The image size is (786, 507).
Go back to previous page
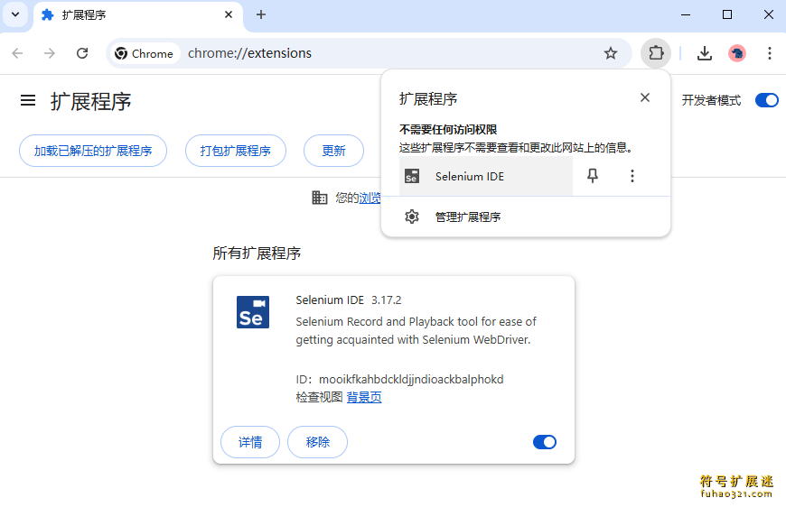click(17, 53)
